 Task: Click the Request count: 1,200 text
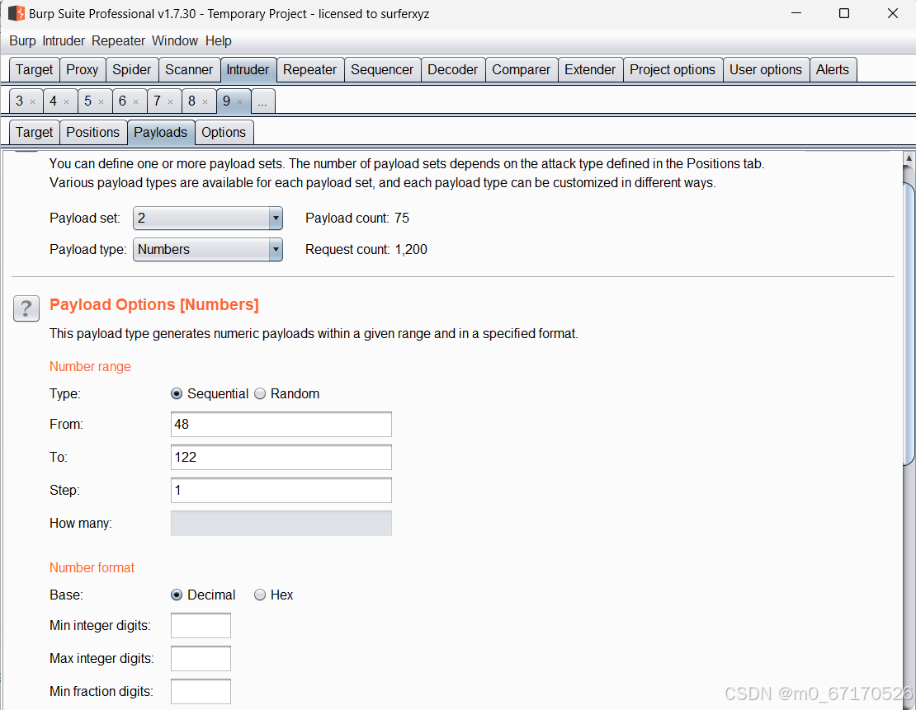(366, 249)
